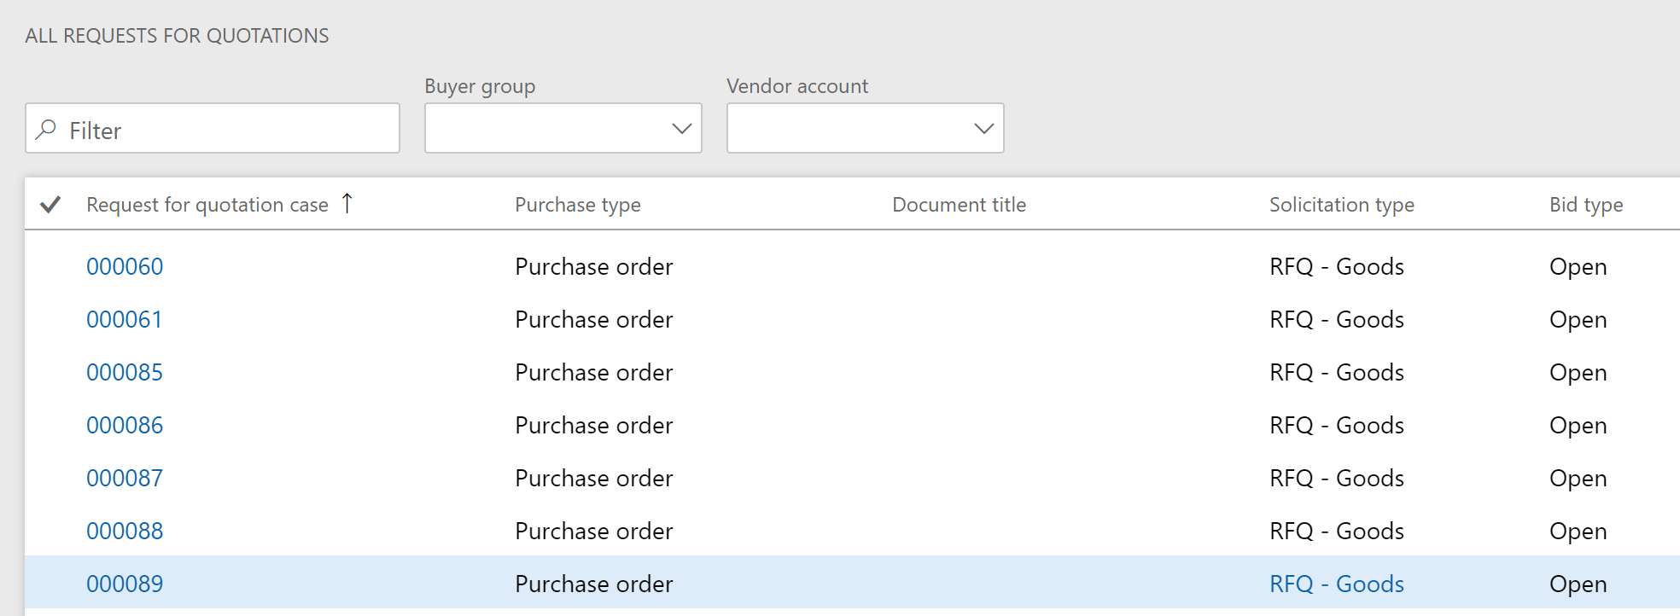Viewport: 1680px width, 616px height.
Task: Click the ascending sort arrow icon
Action: (347, 204)
